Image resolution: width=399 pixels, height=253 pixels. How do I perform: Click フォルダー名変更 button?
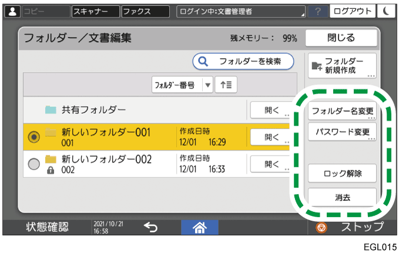342,111
